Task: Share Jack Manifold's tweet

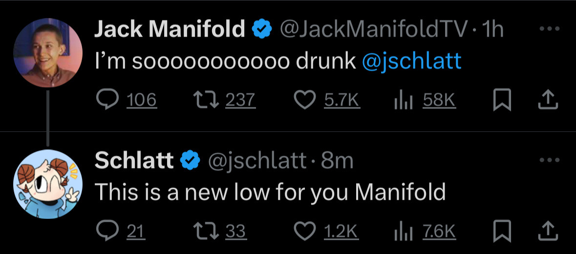Action: tap(548, 100)
